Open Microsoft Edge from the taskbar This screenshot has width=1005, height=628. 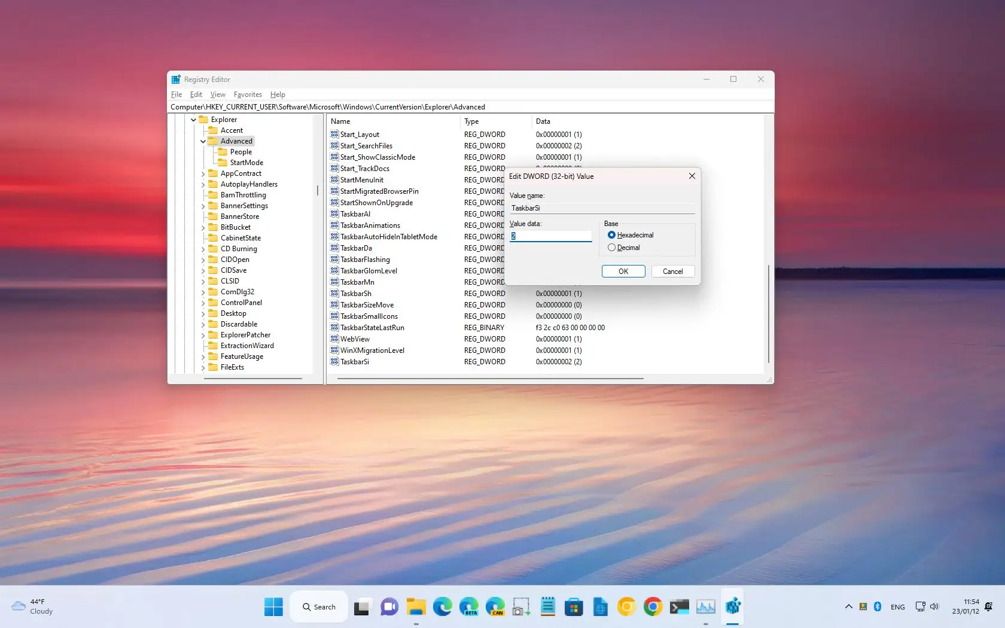pyautogui.click(x=442, y=607)
